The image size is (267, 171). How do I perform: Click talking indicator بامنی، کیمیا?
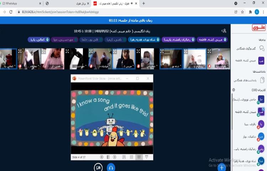point(115,40)
